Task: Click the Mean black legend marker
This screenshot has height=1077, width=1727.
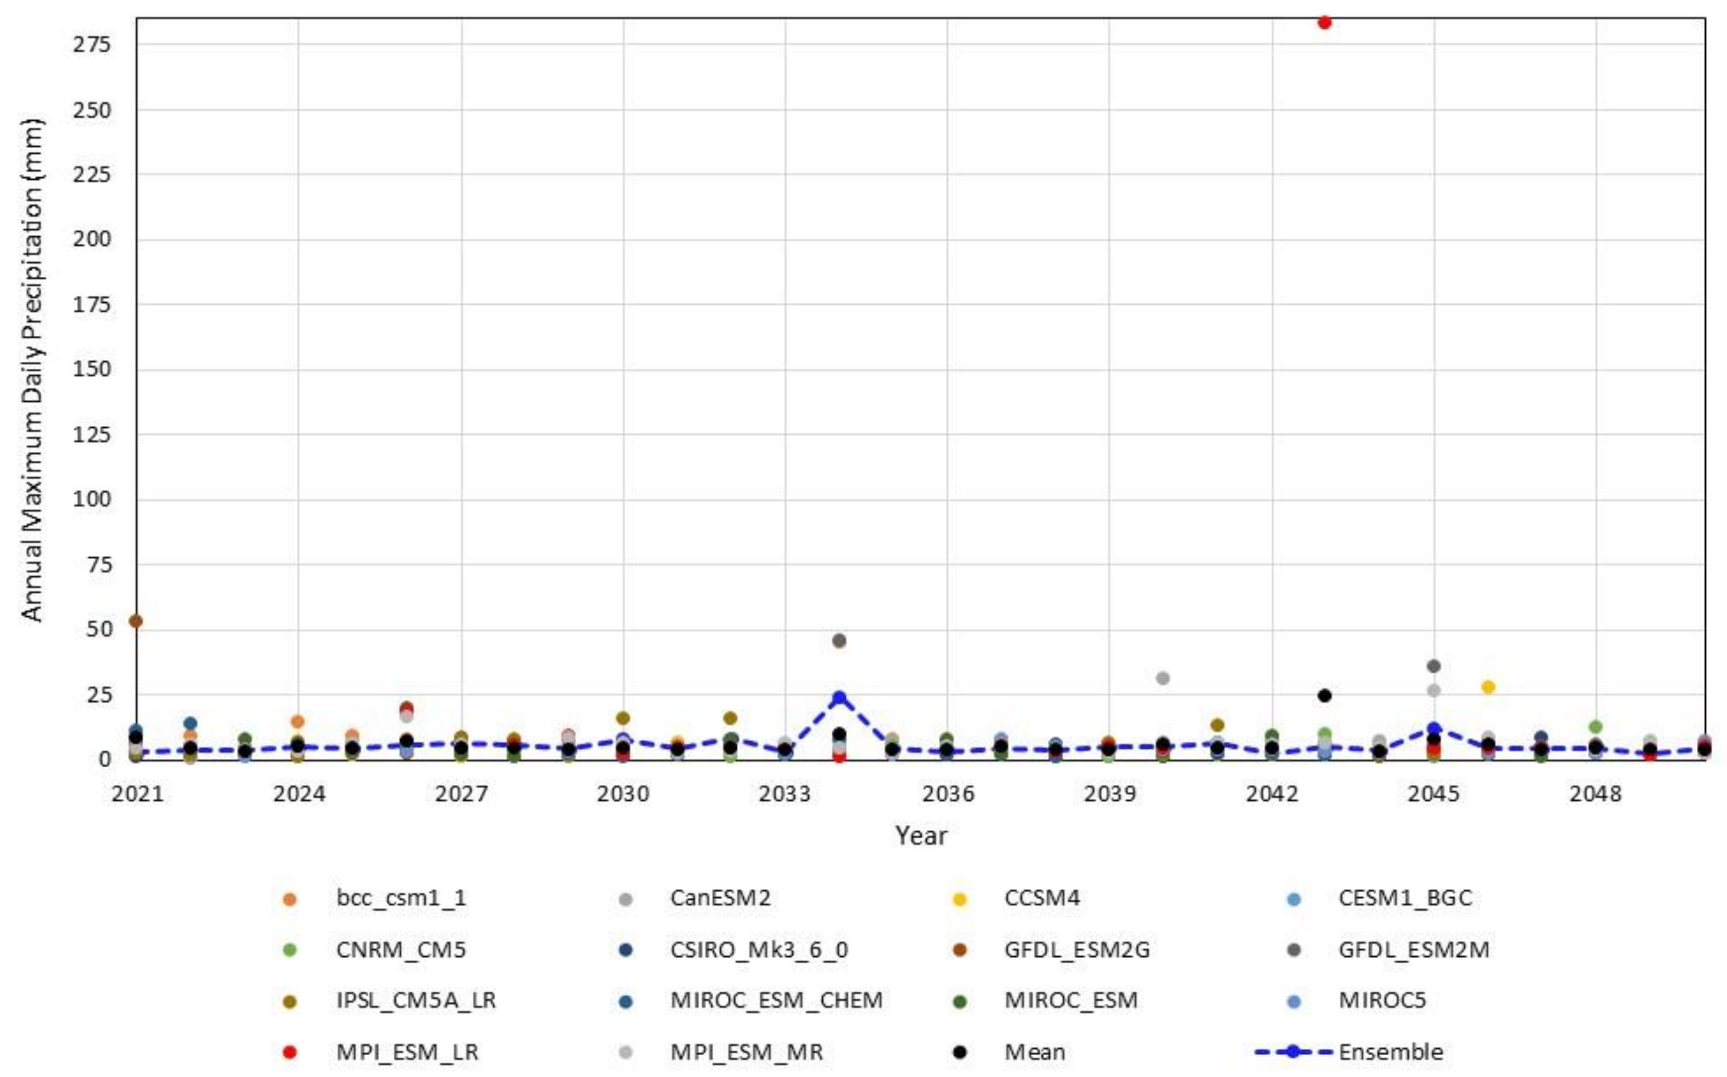Action: (x=960, y=1052)
